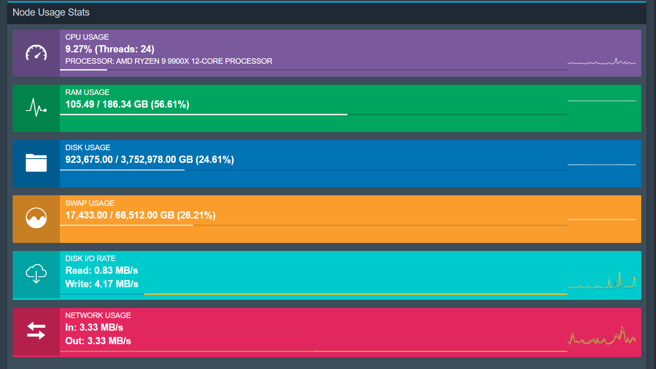Click the Write: 4.17 MB/s reading
Viewport: 656px width, 369px height.
(x=102, y=284)
